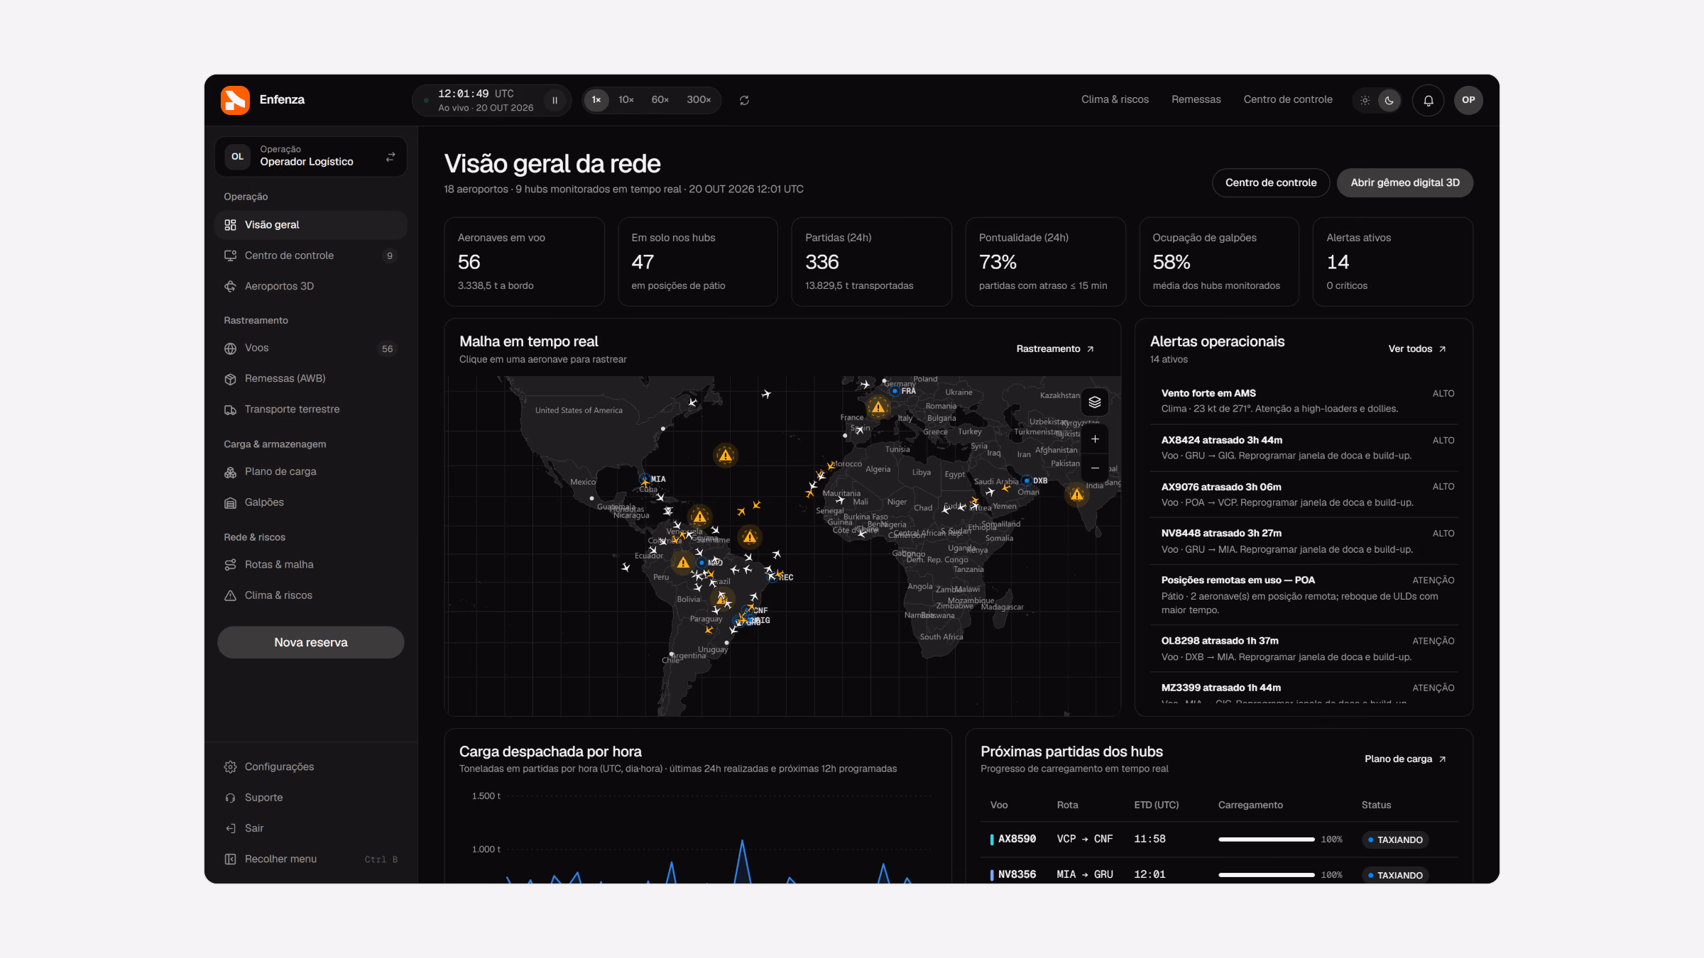The width and height of the screenshot is (1704, 958).
Task: Open the Rastreamento link above the map
Action: (x=1055, y=349)
